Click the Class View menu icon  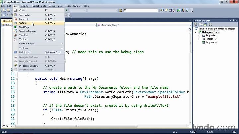click(x=15, y=15)
